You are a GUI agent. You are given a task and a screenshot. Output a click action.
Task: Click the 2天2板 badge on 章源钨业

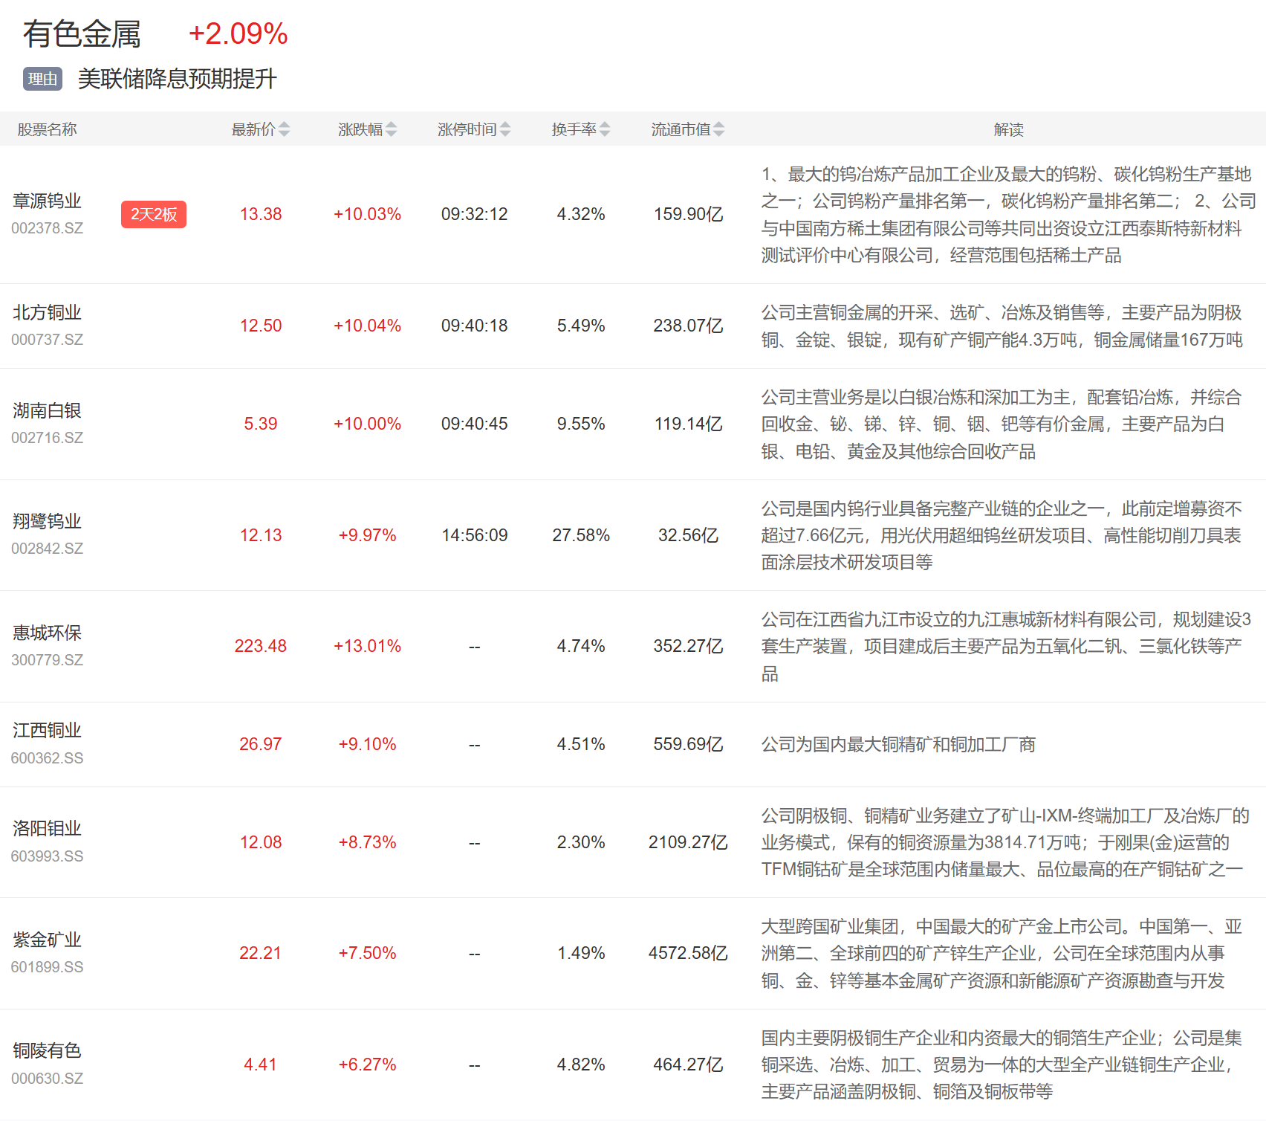coord(154,214)
